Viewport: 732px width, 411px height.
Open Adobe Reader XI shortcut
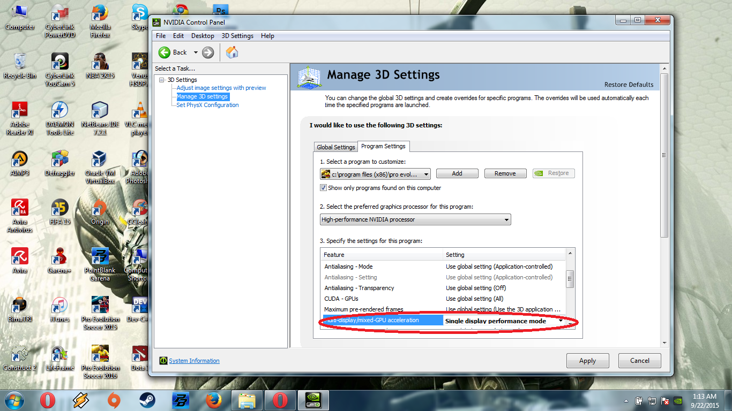tap(20, 118)
